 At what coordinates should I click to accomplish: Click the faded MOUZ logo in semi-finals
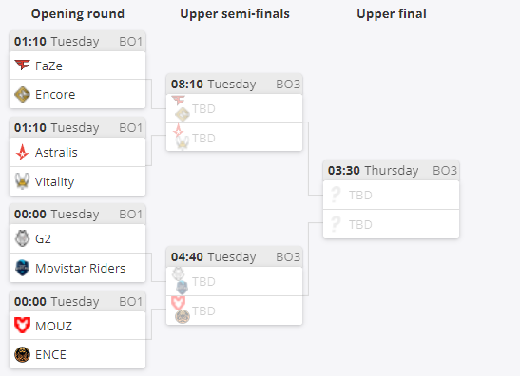[178, 303]
